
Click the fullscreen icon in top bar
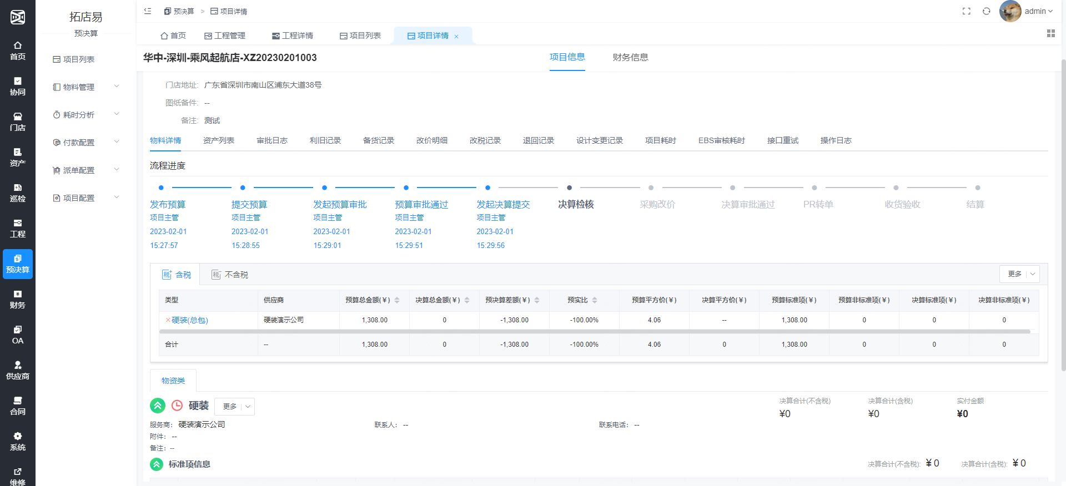966,11
